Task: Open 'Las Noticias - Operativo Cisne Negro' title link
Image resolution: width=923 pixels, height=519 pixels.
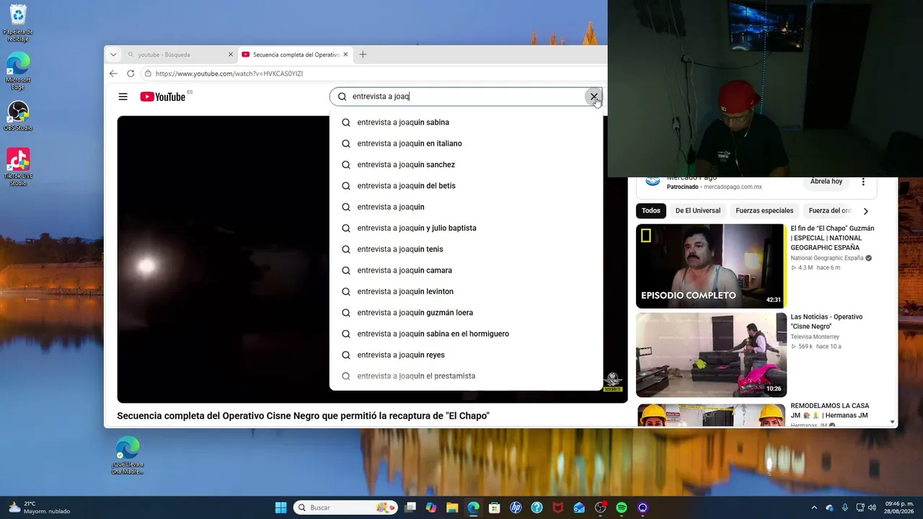Action: coord(826,321)
